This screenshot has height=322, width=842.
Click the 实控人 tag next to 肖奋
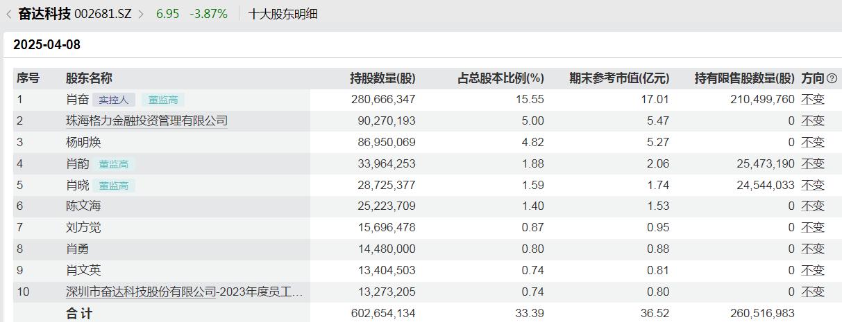click(114, 100)
